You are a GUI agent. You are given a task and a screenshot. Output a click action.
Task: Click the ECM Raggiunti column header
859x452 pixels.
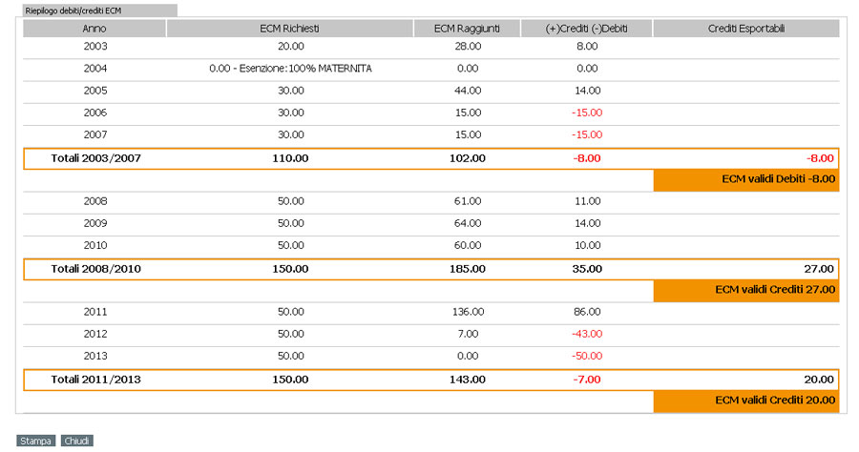[x=467, y=29]
